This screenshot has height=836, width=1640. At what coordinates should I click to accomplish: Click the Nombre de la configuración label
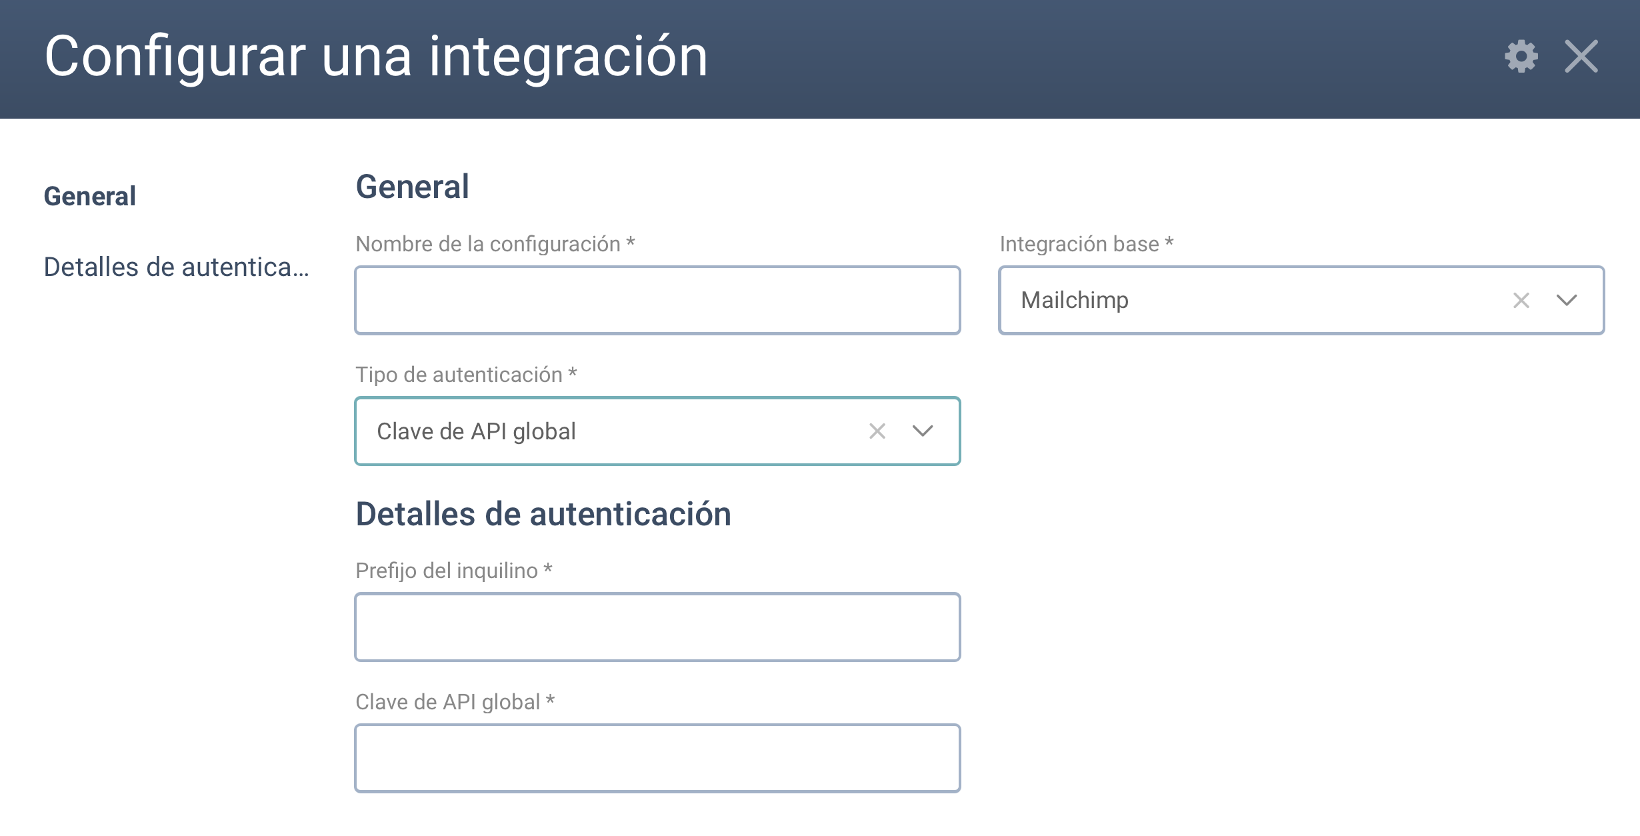tap(495, 244)
